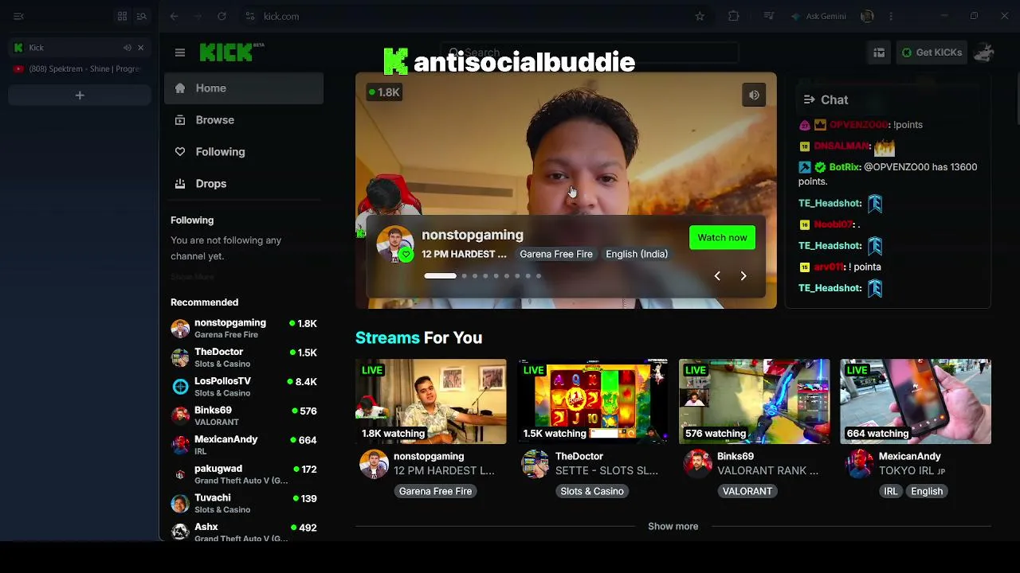Open the Binks69 VALORANT stream thumbnail

pyautogui.click(x=754, y=401)
